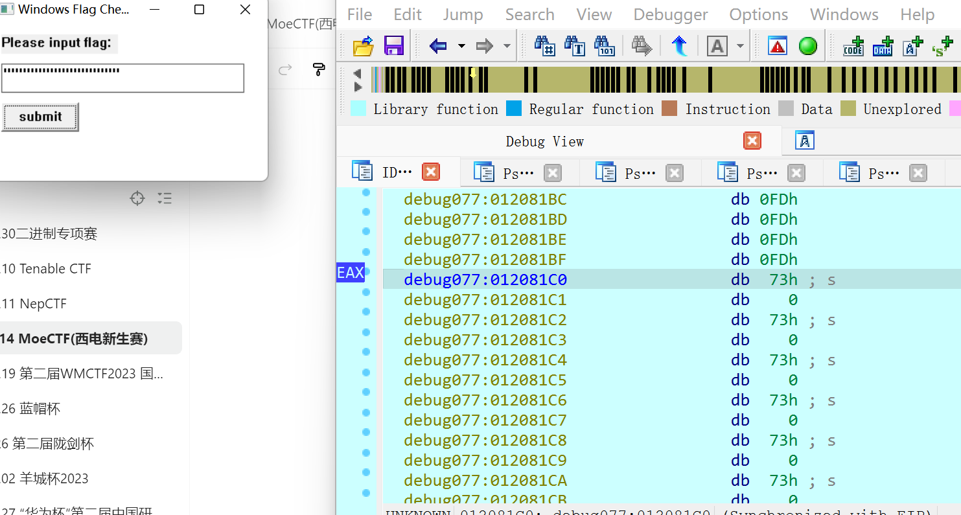The width and height of the screenshot is (961, 515).
Task: Open the Debugger menu
Action: [671, 14]
